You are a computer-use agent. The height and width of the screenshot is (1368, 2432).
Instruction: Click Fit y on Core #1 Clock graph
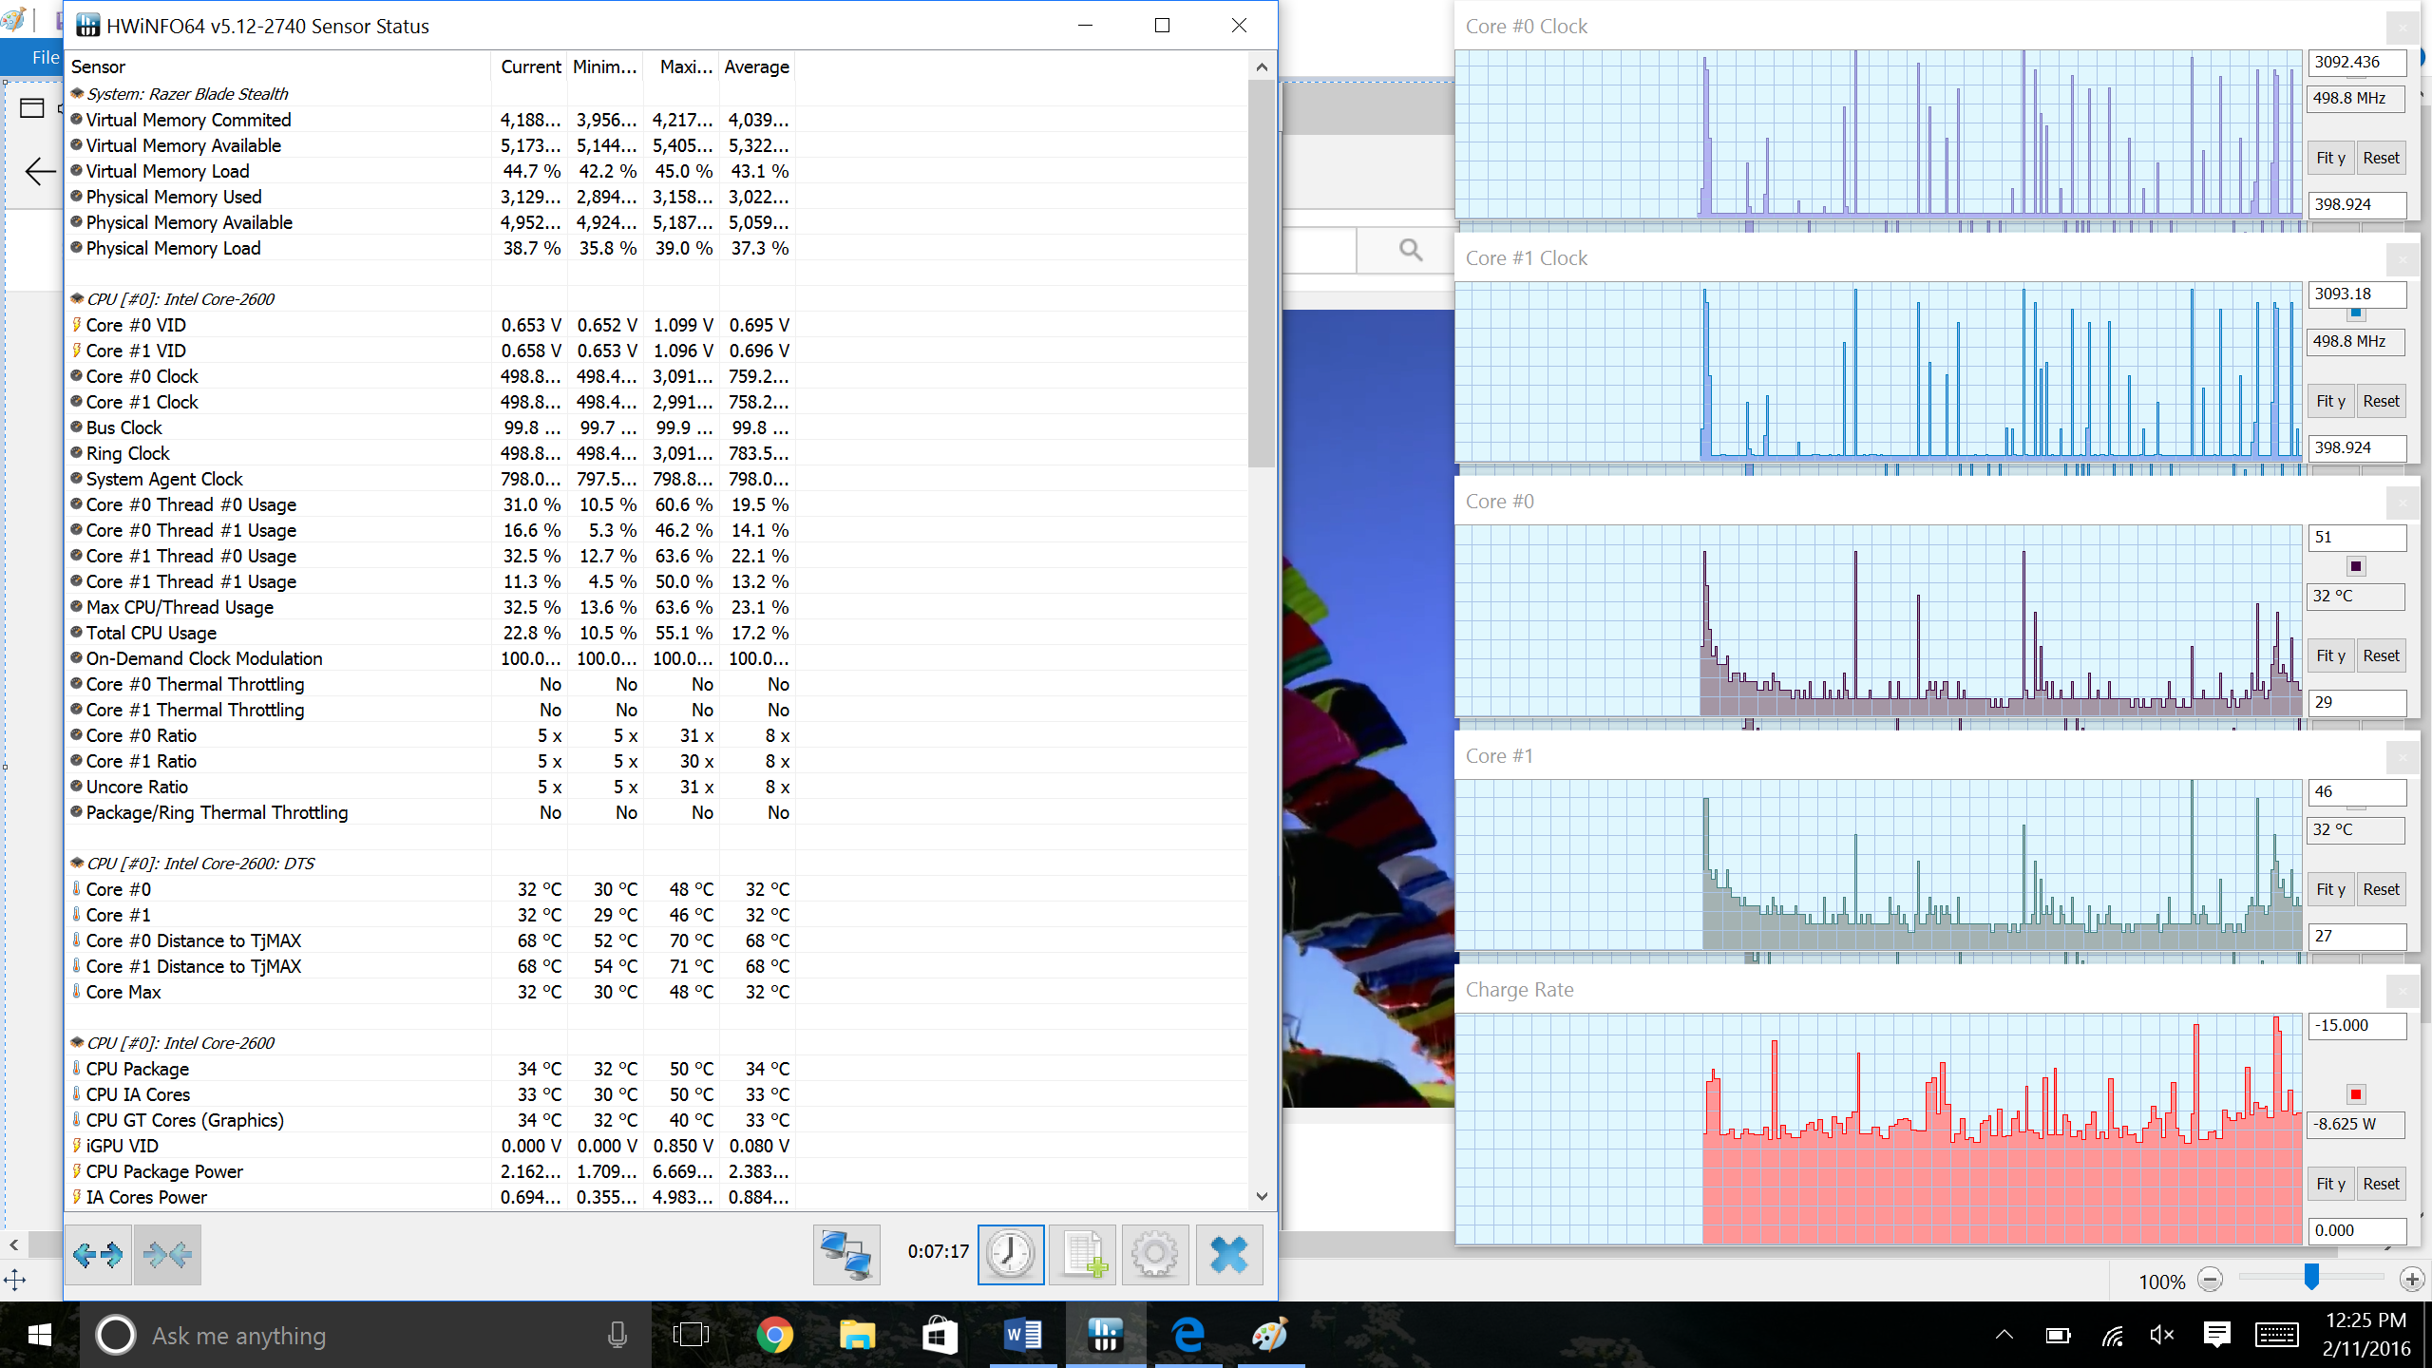2330,401
